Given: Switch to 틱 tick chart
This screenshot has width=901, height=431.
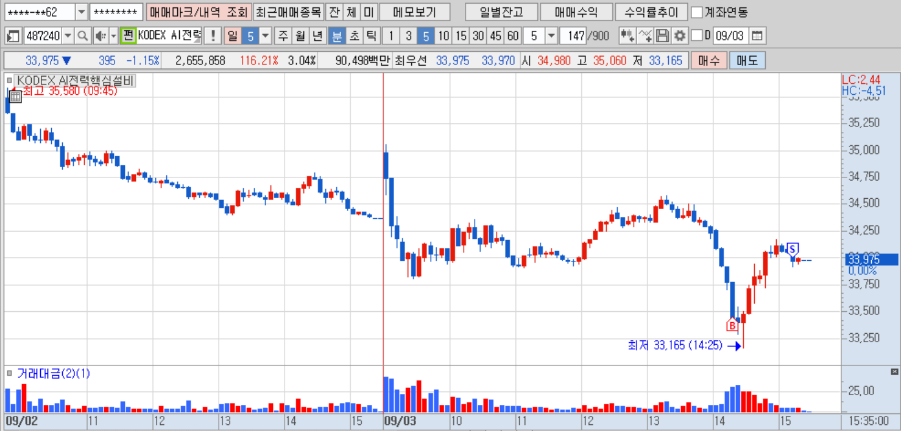Looking at the screenshot, I should coord(371,36).
